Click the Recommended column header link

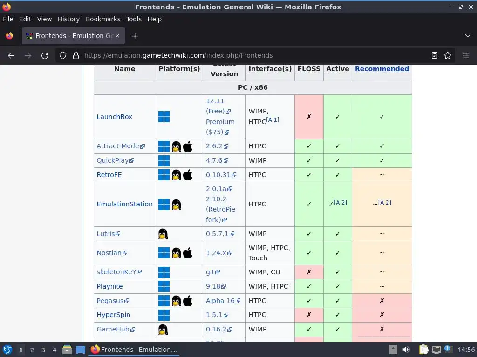382,69
